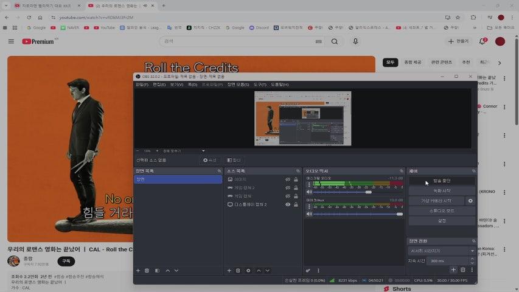Open advanced audio properties in the mixer
The image size is (519, 292).
[x=308, y=270]
